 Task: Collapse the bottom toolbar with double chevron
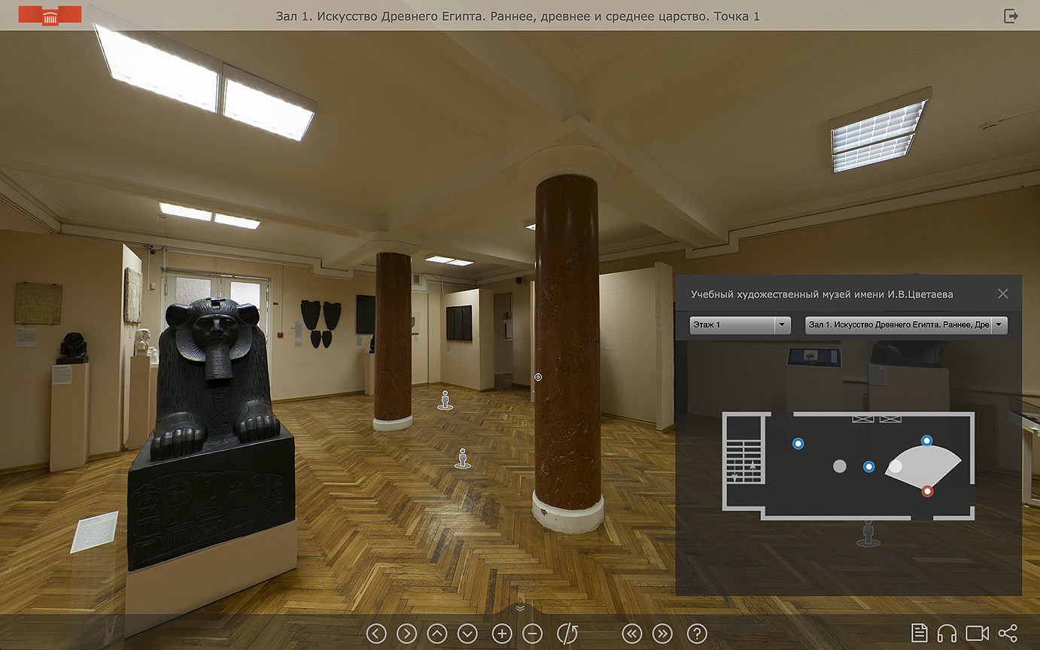[519, 608]
